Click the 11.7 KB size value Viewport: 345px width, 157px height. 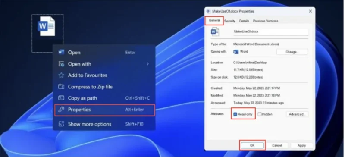point(248,70)
